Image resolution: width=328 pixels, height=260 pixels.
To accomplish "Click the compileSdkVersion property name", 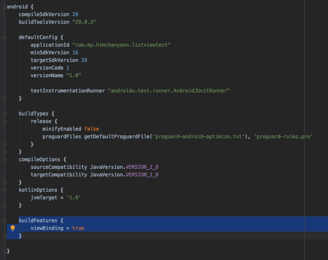I will 44,14.
